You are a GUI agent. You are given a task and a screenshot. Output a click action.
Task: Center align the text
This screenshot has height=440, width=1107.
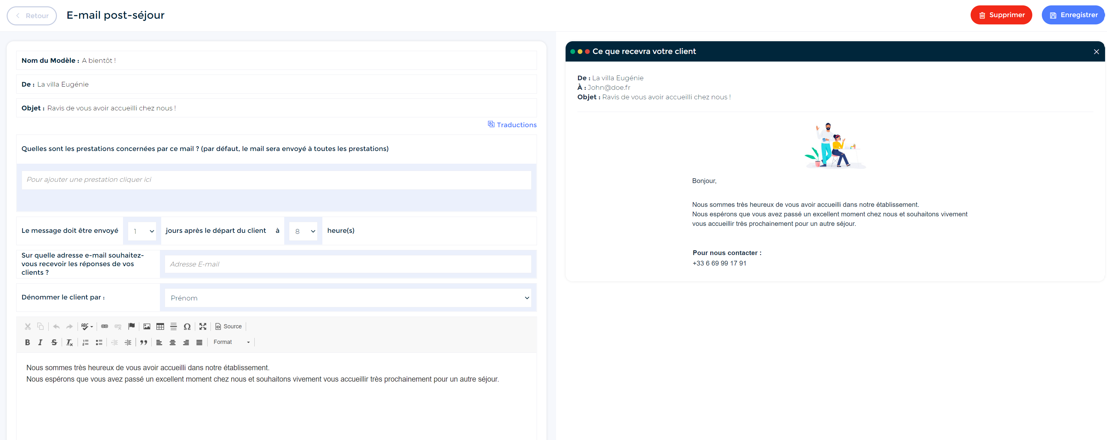click(172, 342)
